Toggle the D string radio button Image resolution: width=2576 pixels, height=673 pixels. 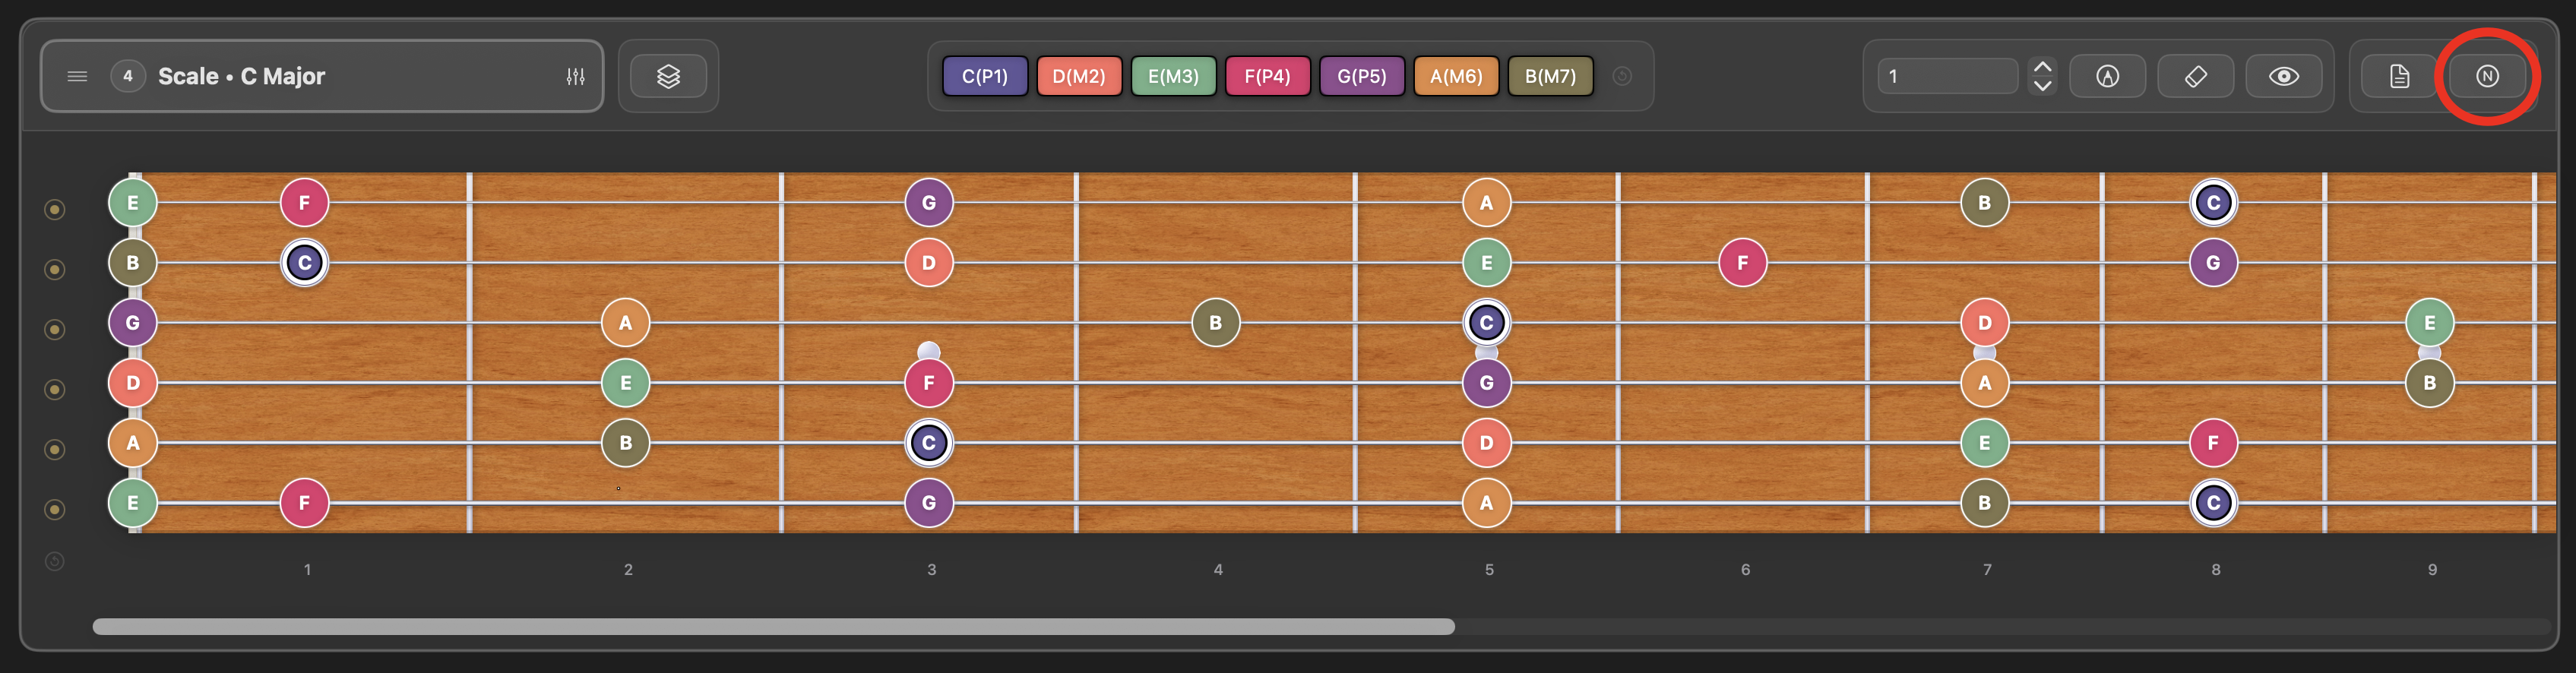pos(55,389)
